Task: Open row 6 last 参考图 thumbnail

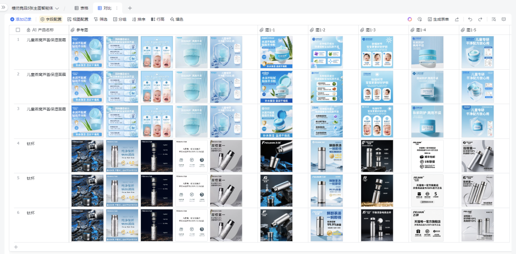Action: [x=226, y=225]
